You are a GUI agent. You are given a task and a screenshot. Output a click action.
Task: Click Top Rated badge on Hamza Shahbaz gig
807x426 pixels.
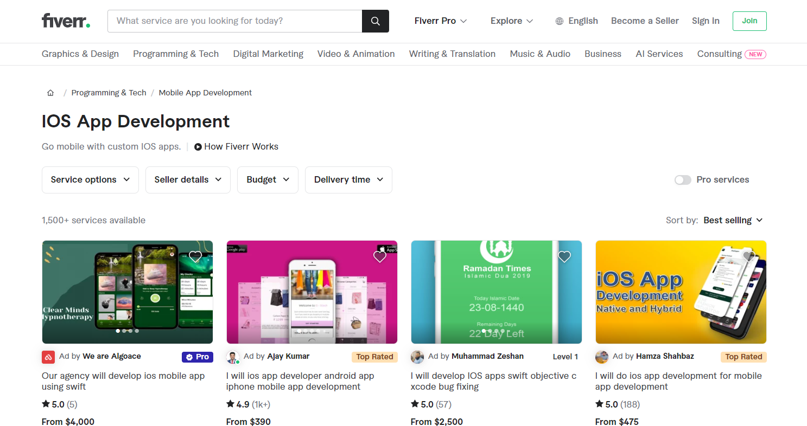pyautogui.click(x=744, y=357)
